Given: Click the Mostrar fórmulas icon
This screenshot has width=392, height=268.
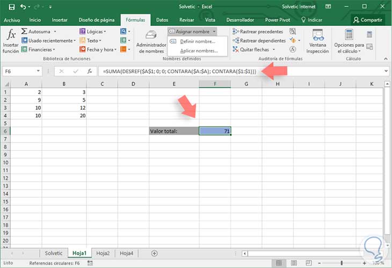Looking at the screenshot, I should click(293, 31).
